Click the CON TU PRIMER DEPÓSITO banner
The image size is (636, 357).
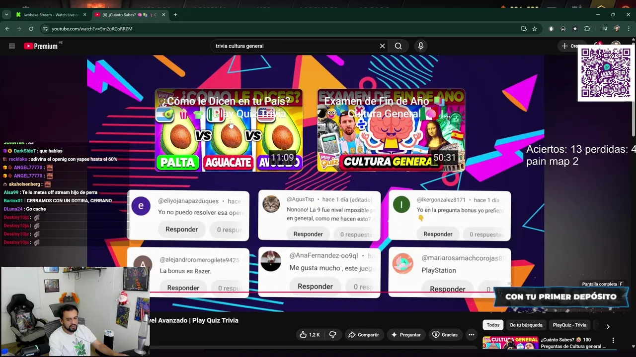(x=561, y=297)
